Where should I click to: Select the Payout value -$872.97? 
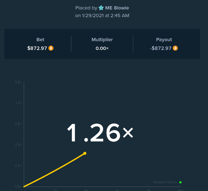(x=161, y=48)
